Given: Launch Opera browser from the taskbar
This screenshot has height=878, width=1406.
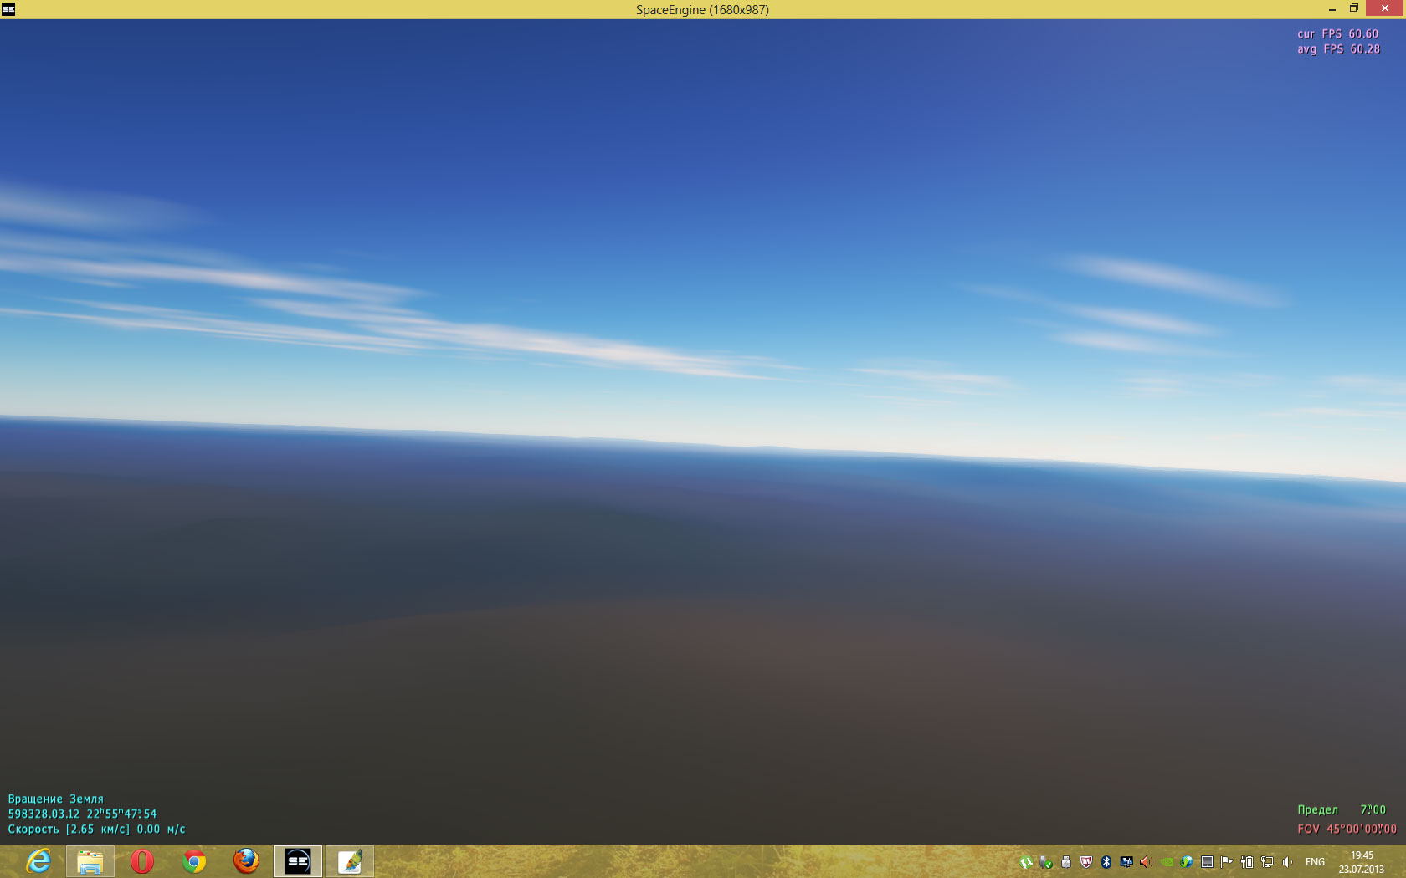Looking at the screenshot, I should click(x=142, y=861).
